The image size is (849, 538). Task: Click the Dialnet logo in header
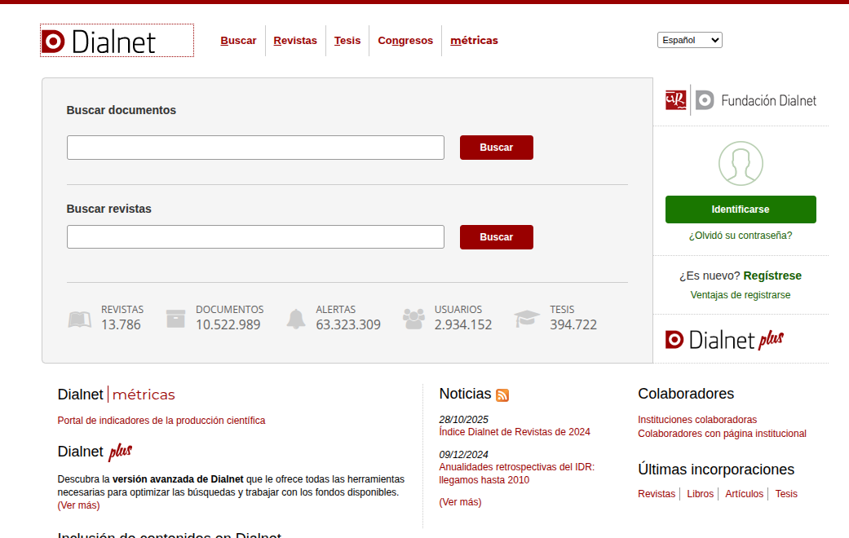click(x=117, y=41)
